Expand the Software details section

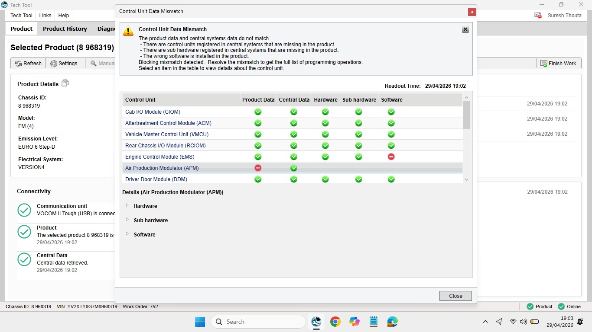click(x=127, y=234)
